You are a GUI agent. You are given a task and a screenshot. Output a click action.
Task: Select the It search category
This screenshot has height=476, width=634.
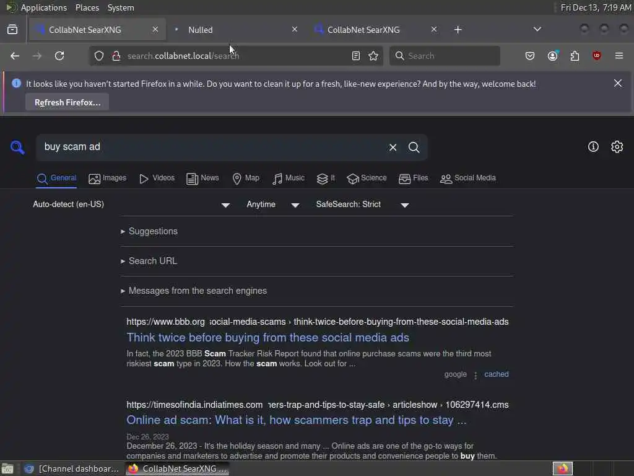tap(326, 178)
